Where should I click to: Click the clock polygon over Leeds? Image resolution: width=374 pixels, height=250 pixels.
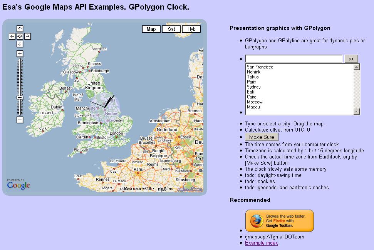pyautogui.click(x=105, y=107)
